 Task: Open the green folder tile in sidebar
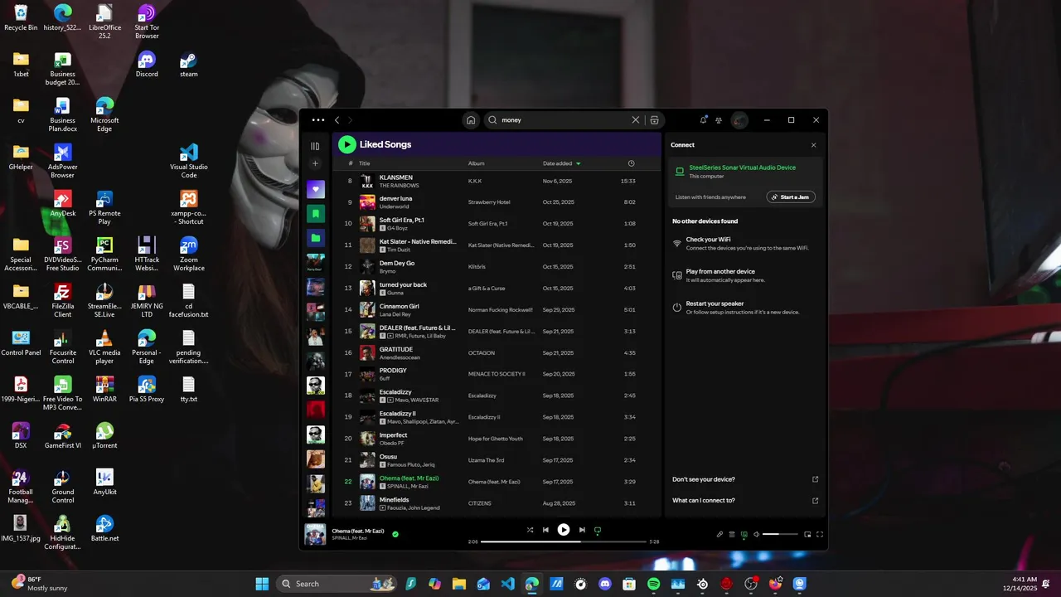tap(315, 238)
